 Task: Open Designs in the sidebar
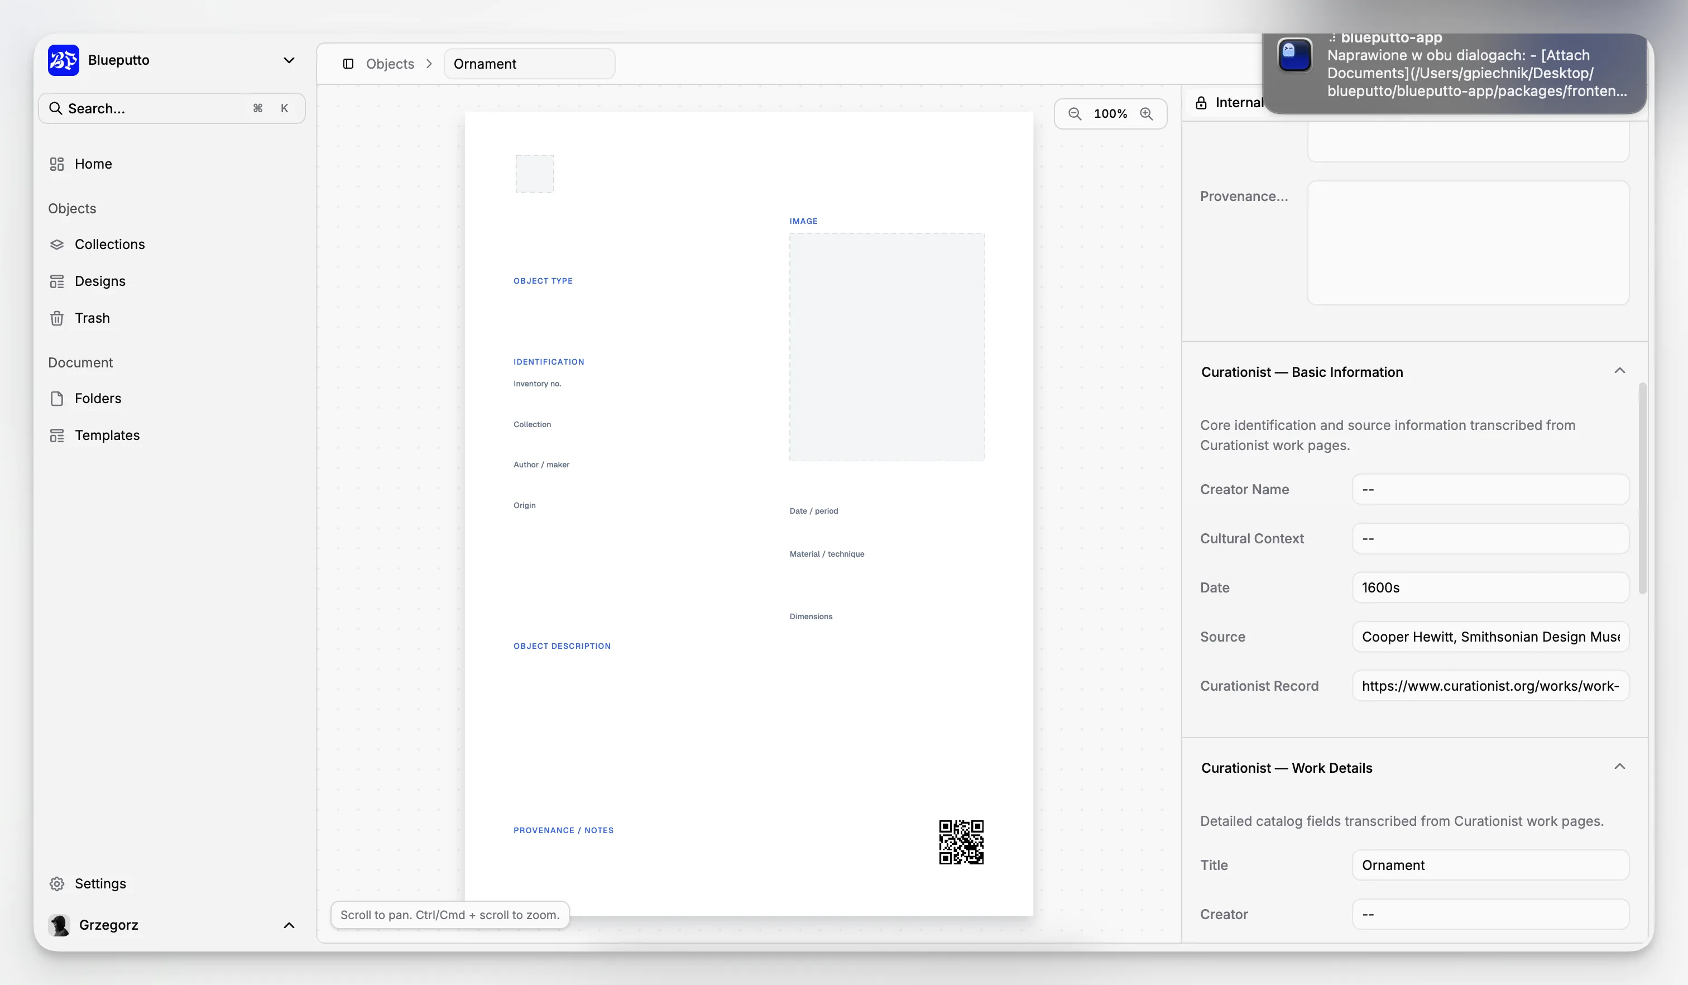coord(171,281)
